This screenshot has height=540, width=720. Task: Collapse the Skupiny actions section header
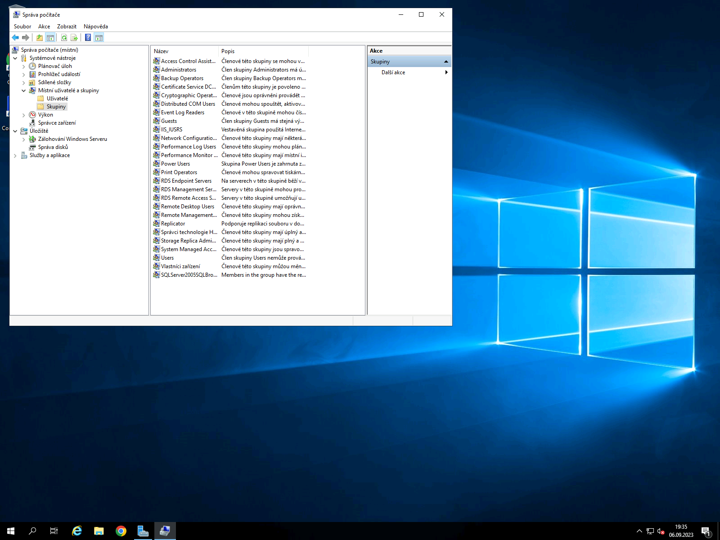pos(446,62)
